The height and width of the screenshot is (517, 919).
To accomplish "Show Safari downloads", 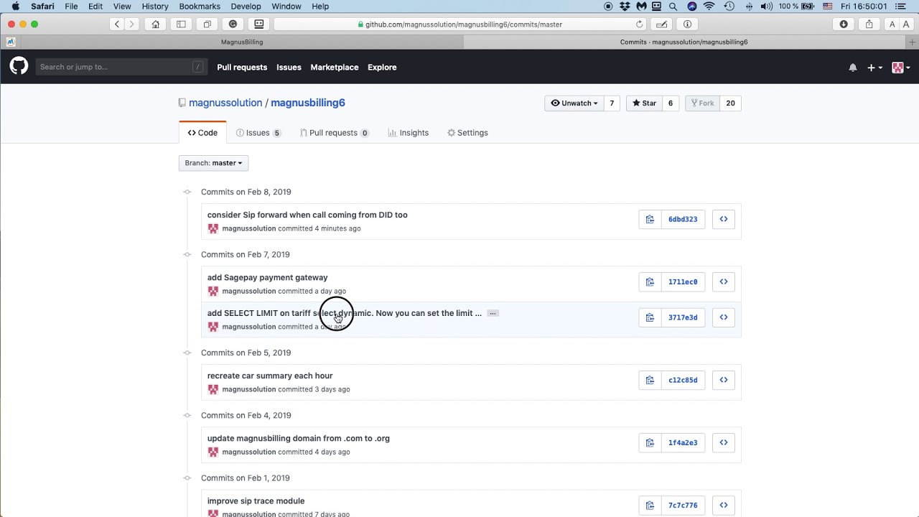I will coord(844,24).
